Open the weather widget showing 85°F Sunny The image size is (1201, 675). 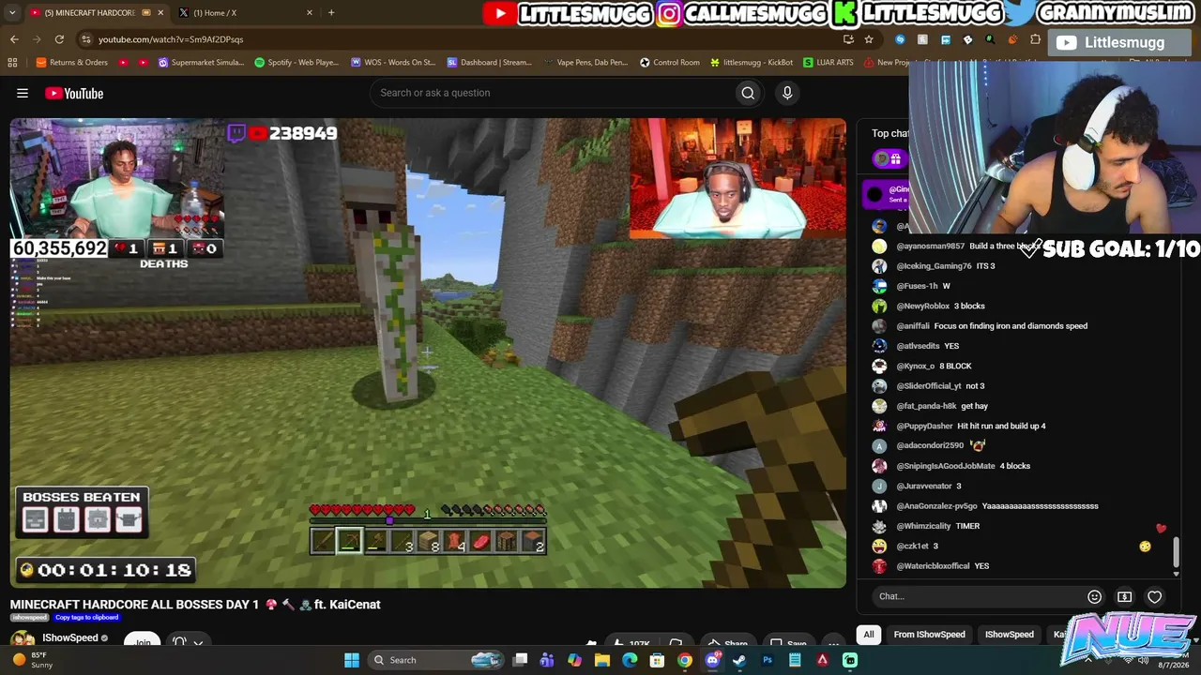coord(32,660)
